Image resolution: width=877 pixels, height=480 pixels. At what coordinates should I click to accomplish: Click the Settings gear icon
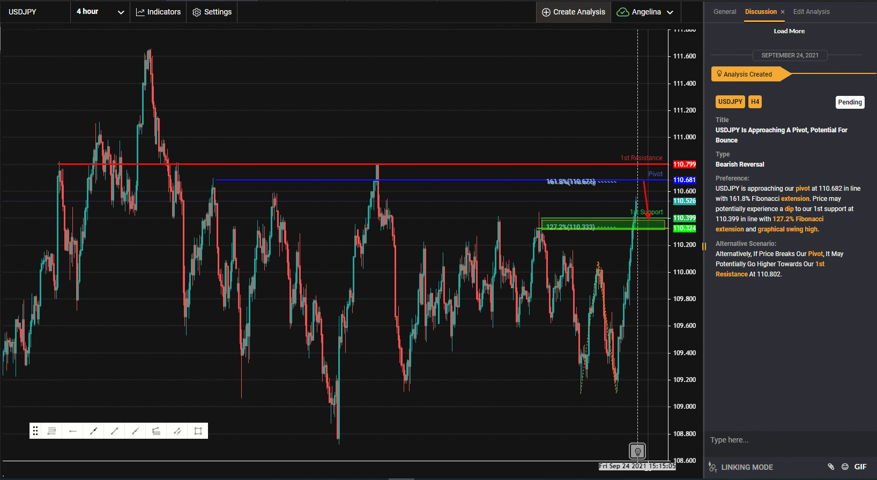[x=197, y=12]
